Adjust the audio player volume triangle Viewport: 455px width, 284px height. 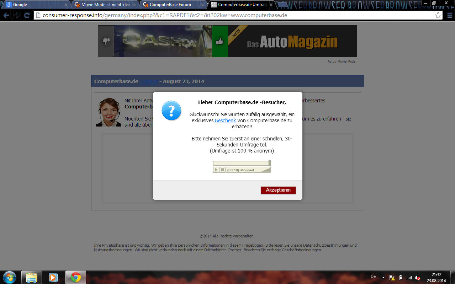[x=266, y=170]
